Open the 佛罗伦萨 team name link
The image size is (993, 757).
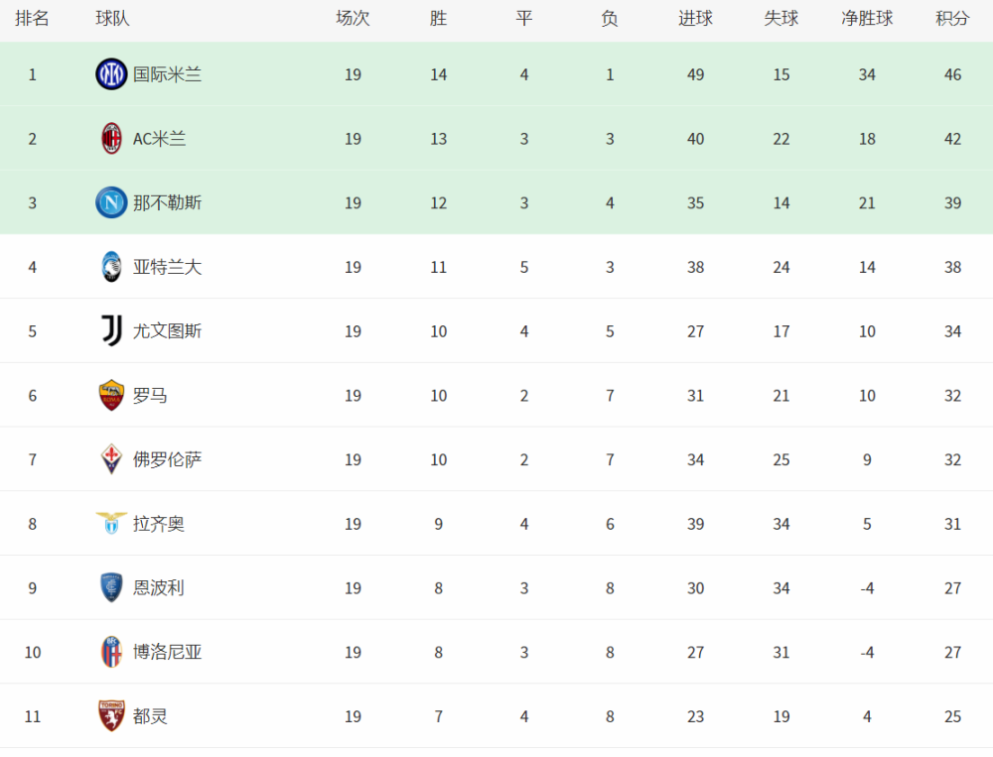[167, 460]
